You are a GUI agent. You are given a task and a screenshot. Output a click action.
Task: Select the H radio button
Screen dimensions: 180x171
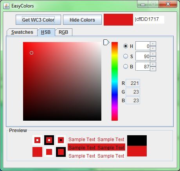(x=126, y=46)
